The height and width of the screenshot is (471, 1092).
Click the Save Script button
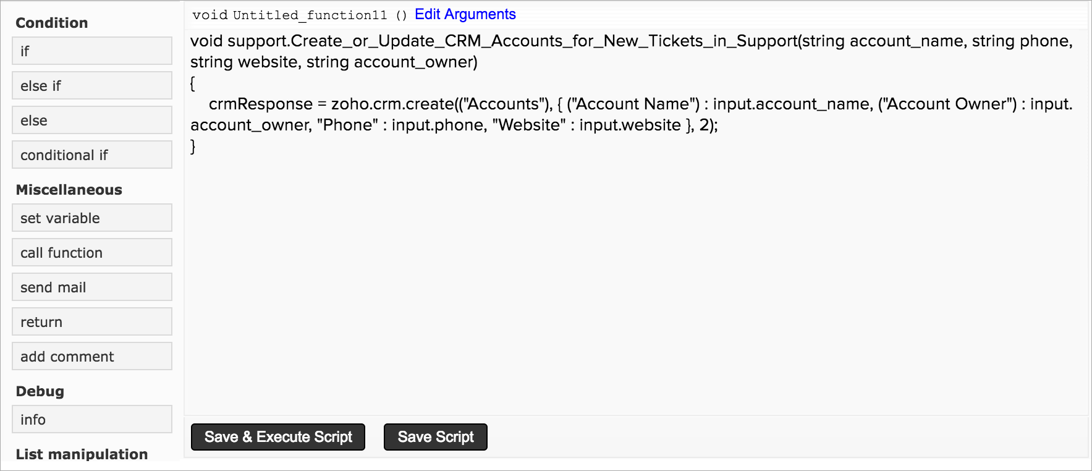435,437
